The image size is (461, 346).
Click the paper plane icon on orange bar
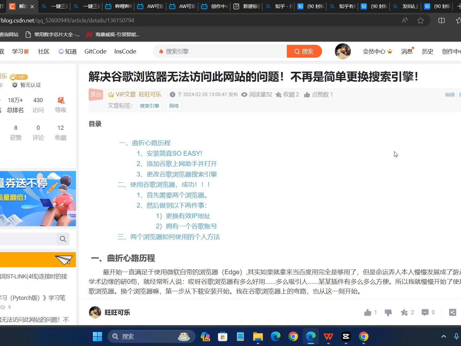[63, 260]
